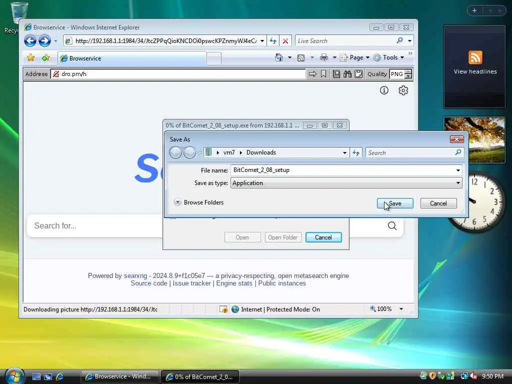The width and height of the screenshot is (512, 384).
Task: Click the Show Desktop quick launch icon
Action: pos(36,376)
